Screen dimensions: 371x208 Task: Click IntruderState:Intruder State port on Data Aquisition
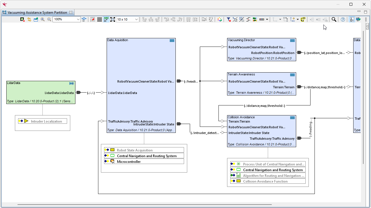(x=154, y=124)
